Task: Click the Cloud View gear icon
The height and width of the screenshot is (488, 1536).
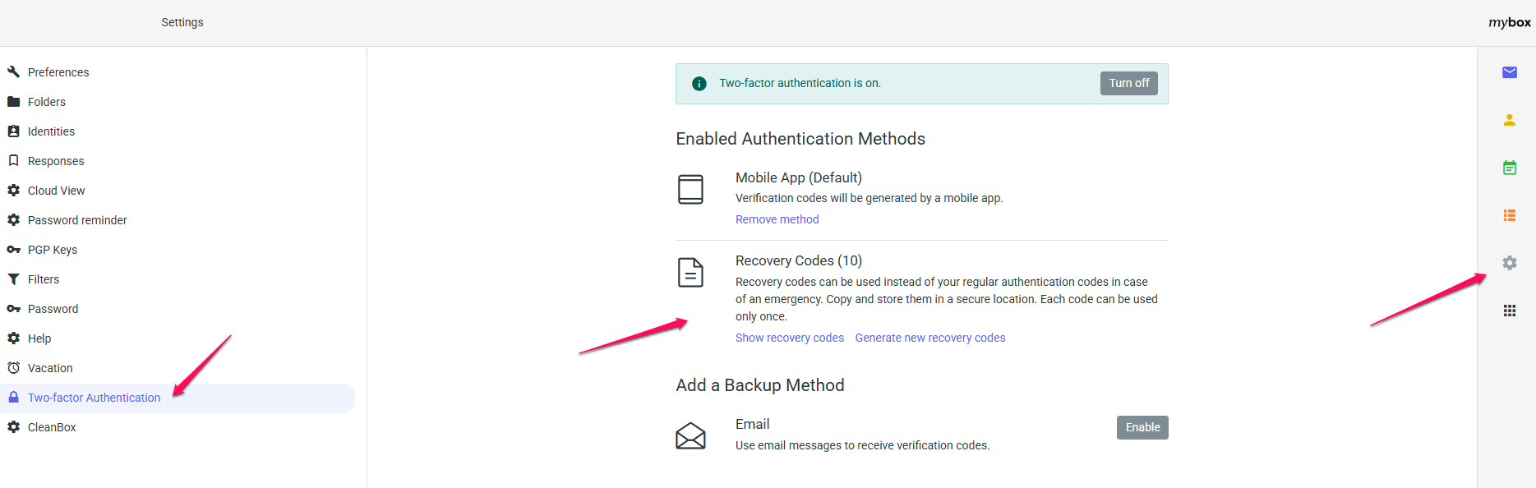Action: [13, 191]
